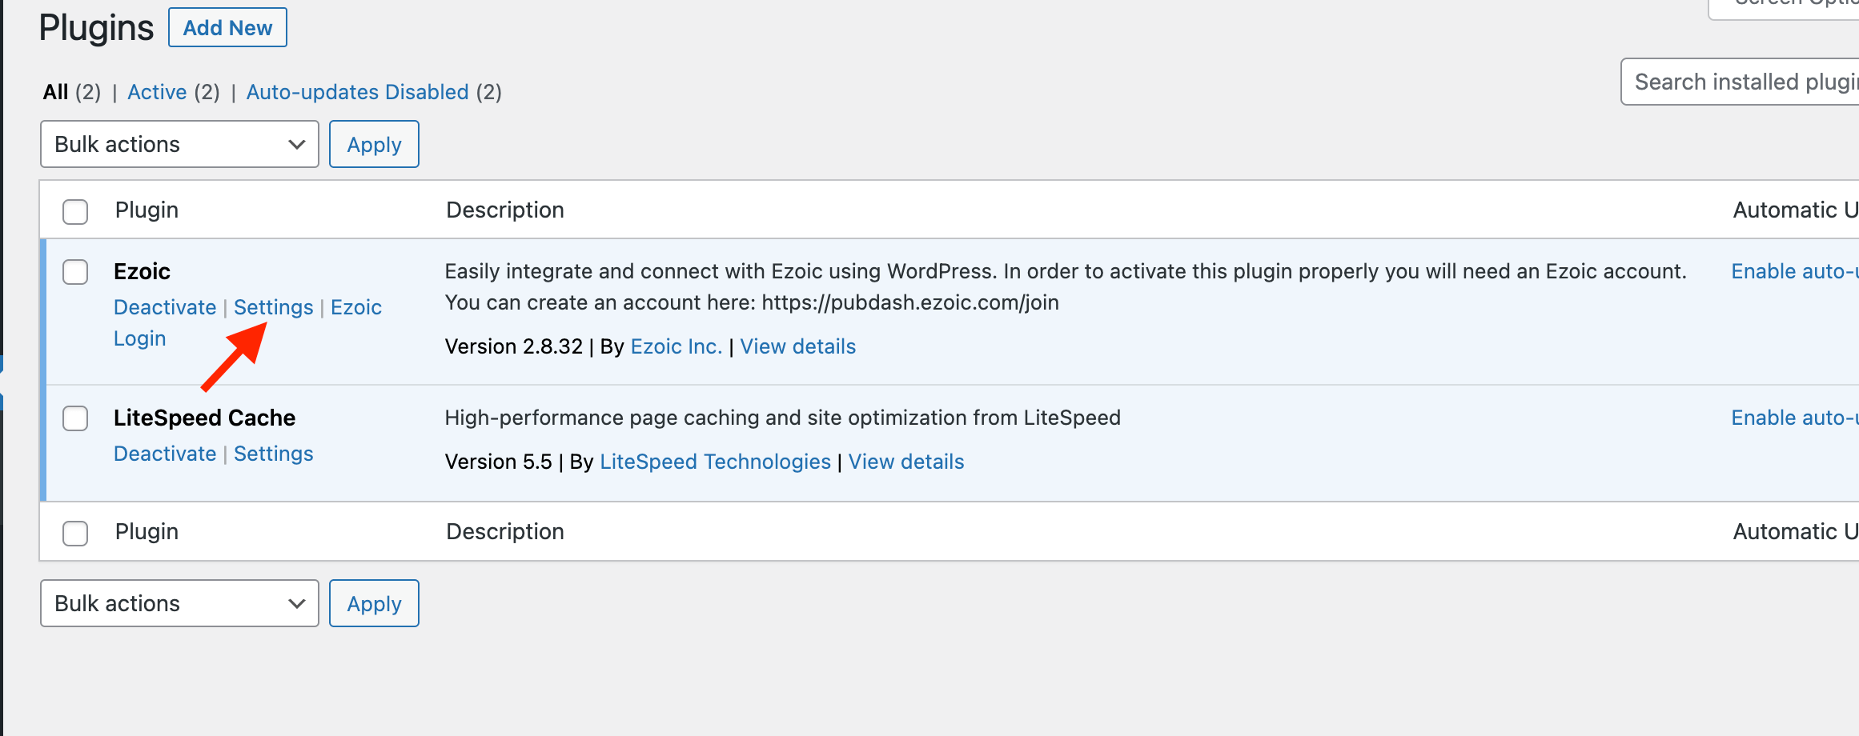
Task: Click the Version 2.8.32 text
Action: (x=513, y=346)
